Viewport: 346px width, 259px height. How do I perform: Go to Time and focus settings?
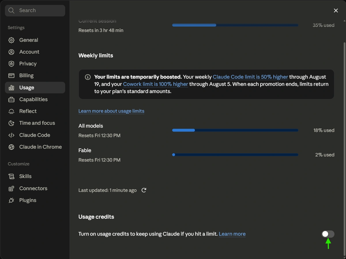35,123
